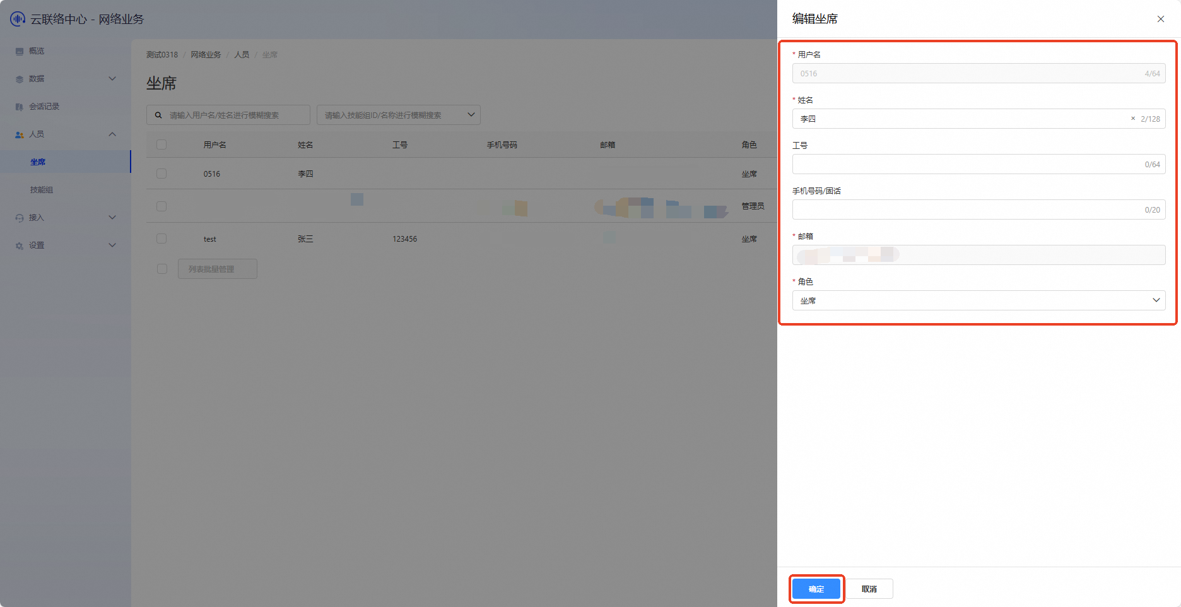Click the username cell 0516
1181x607 pixels.
tap(212, 174)
